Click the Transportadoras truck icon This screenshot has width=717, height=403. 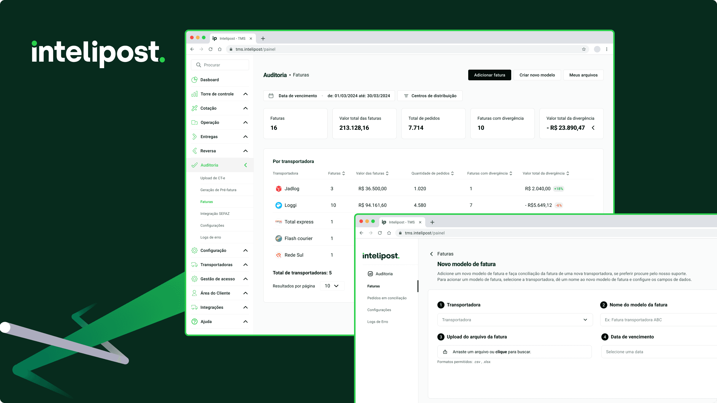[x=195, y=265]
